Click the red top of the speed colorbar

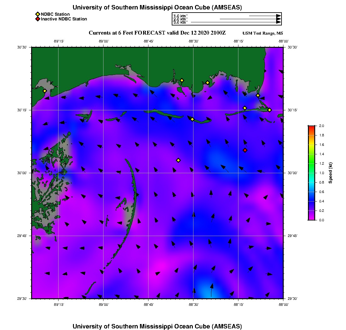click(311, 127)
